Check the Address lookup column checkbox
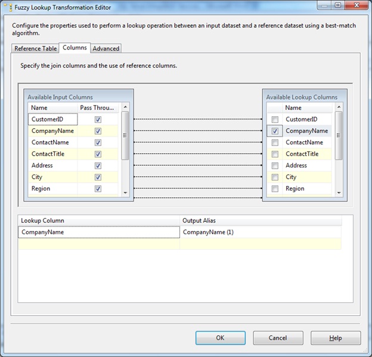Image resolution: width=372 pixels, height=357 pixels. 275,165
